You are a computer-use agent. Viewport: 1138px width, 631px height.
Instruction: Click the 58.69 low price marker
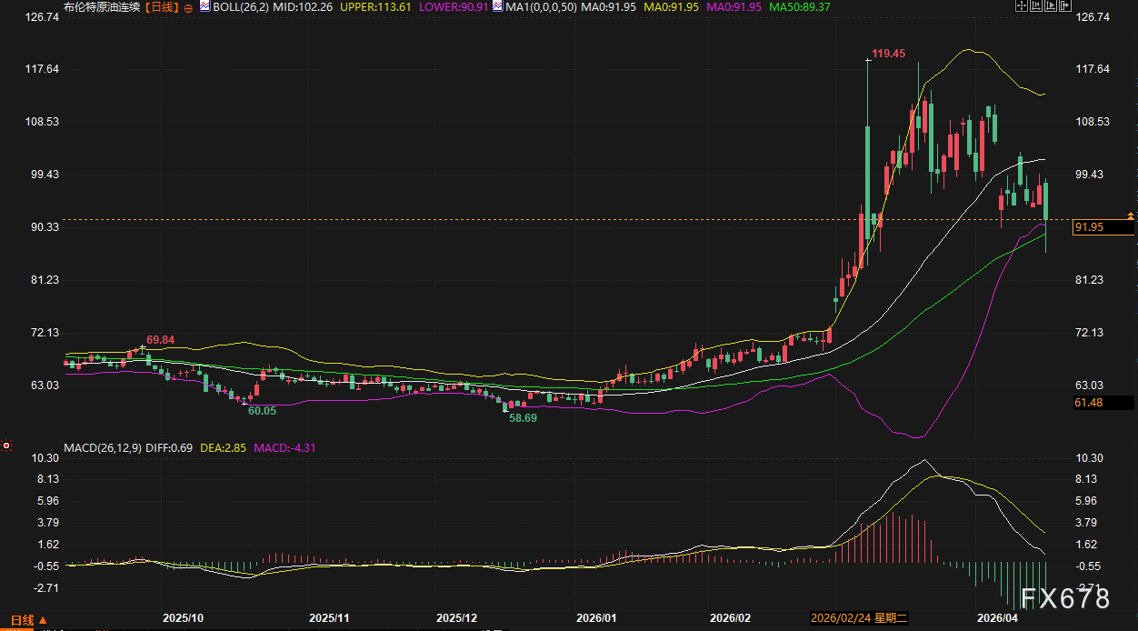tap(523, 418)
